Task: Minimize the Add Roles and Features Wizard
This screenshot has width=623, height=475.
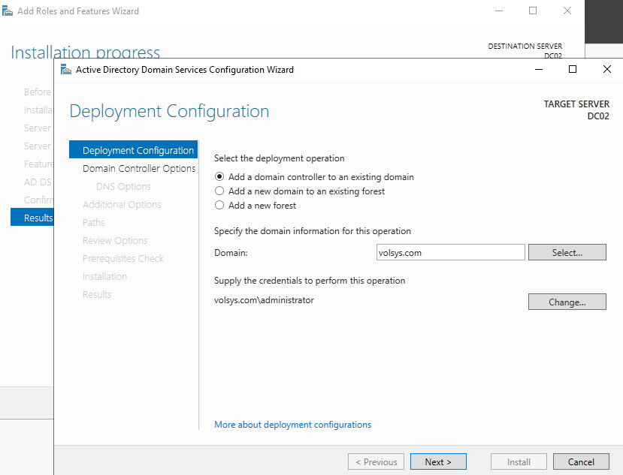Action: [x=499, y=11]
